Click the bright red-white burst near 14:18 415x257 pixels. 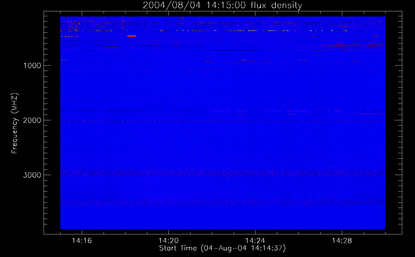(132, 36)
